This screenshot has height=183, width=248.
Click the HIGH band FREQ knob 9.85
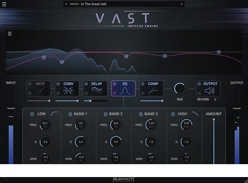[x=186, y=125]
